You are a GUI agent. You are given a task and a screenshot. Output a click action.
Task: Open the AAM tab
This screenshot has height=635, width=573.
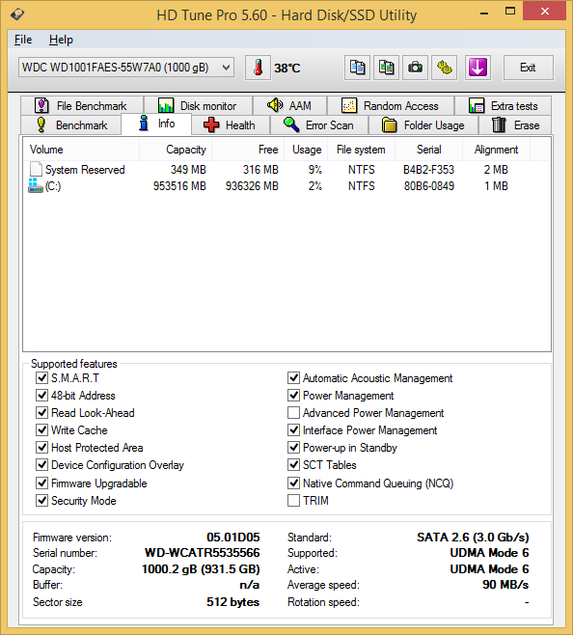point(289,106)
